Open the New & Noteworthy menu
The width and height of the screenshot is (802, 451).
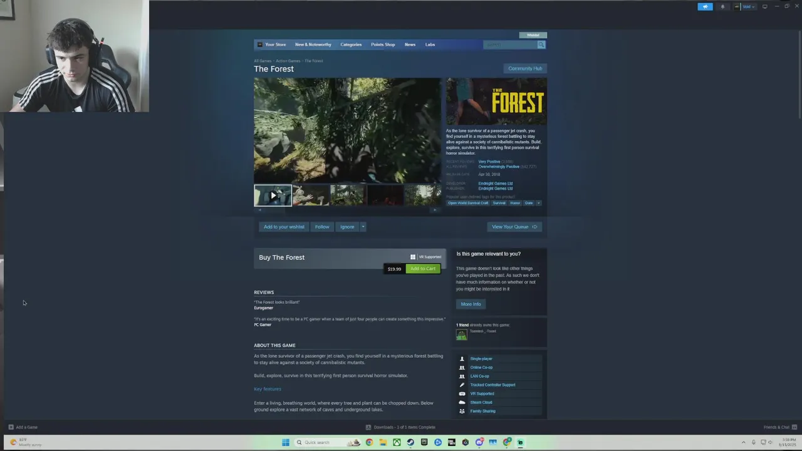click(313, 44)
